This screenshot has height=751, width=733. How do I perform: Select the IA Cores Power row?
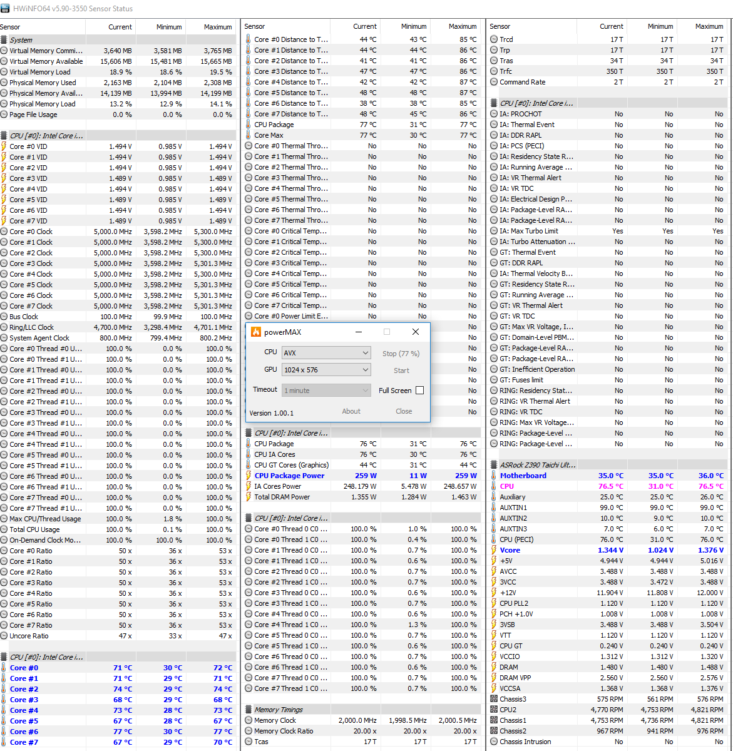tap(362, 486)
